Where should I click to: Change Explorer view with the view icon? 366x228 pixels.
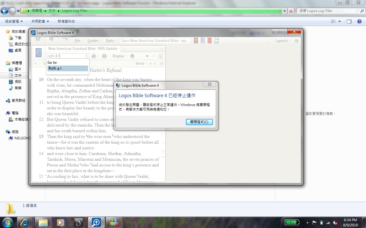pos(333,21)
